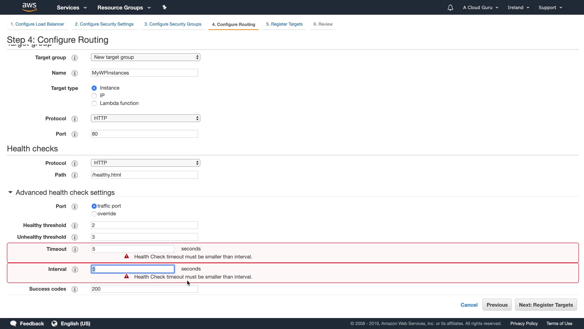Screen dimensions: 584x329
Task: Click info icon next to Target group
Action: pyautogui.click(x=75, y=58)
